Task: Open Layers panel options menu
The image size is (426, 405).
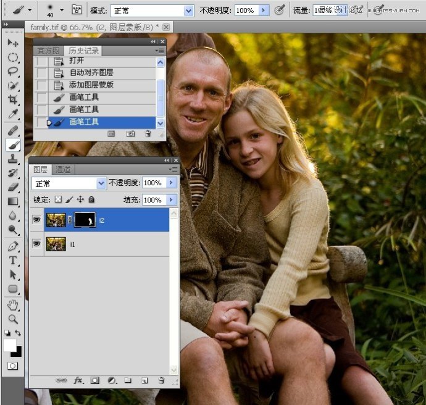Action: click(173, 170)
